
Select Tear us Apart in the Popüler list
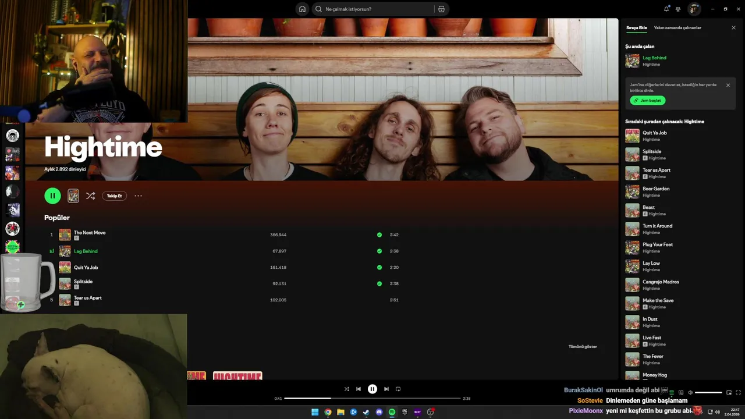coord(88,297)
